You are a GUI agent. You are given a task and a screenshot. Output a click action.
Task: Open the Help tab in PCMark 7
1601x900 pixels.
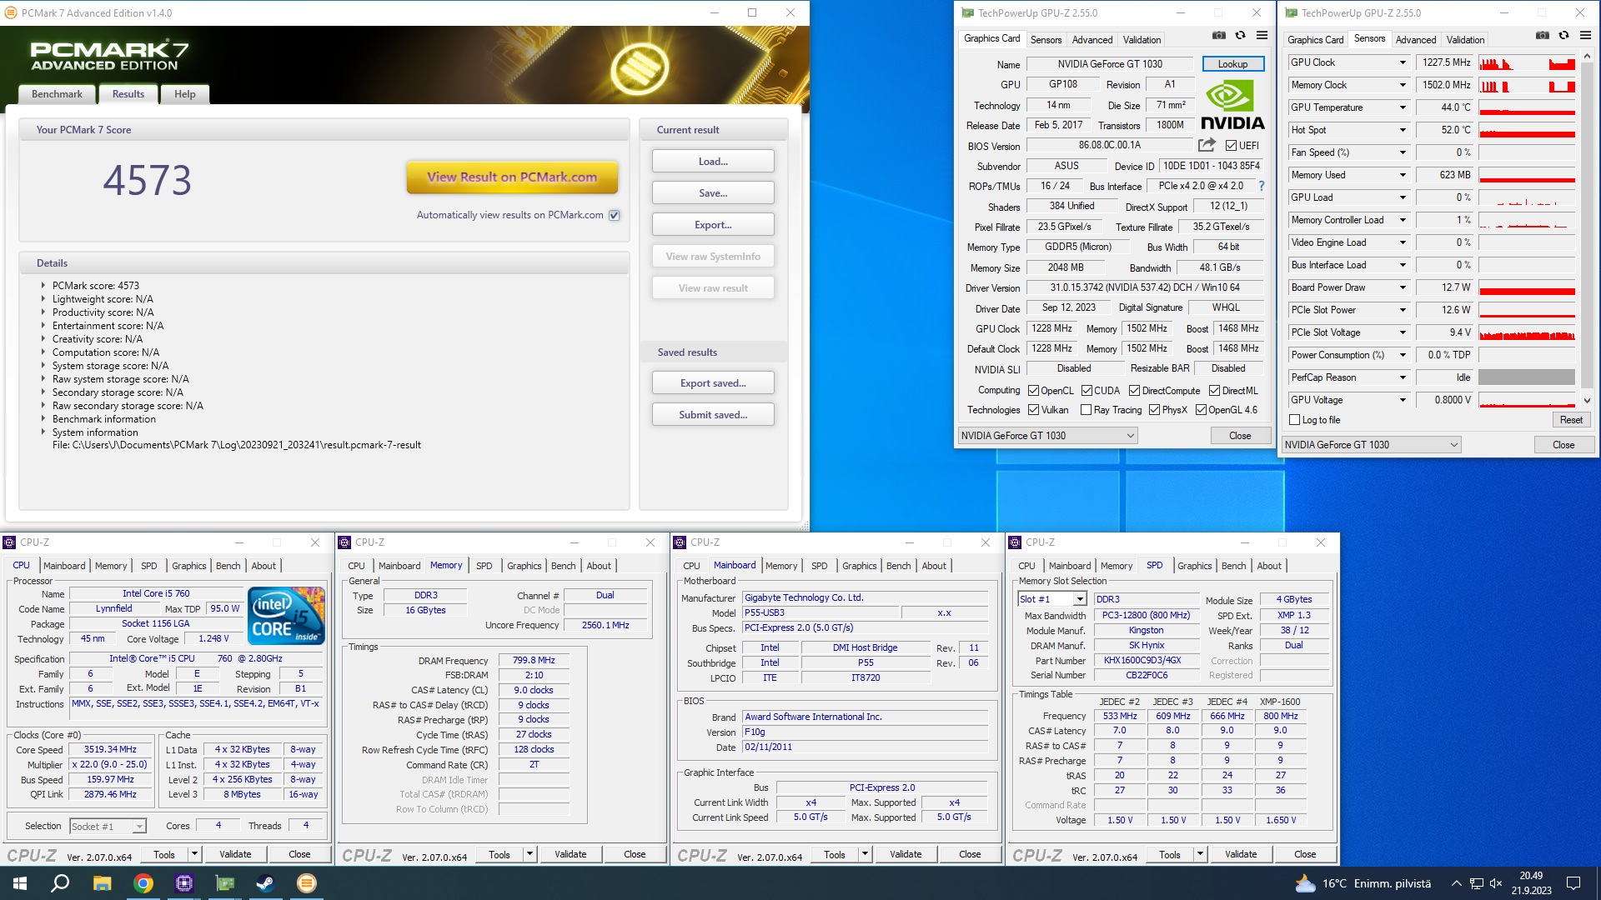(x=185, y=94)
